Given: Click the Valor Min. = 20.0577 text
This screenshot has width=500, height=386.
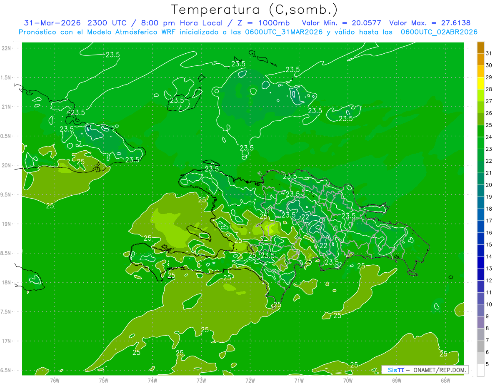Looking at the screenshot, I should (341, 23).
